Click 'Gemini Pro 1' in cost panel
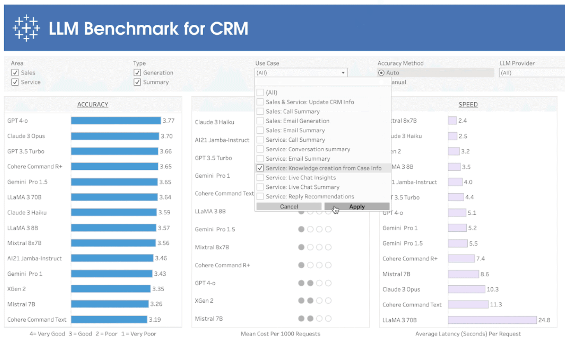Viewport: 565px width, 343px height. 212,176
